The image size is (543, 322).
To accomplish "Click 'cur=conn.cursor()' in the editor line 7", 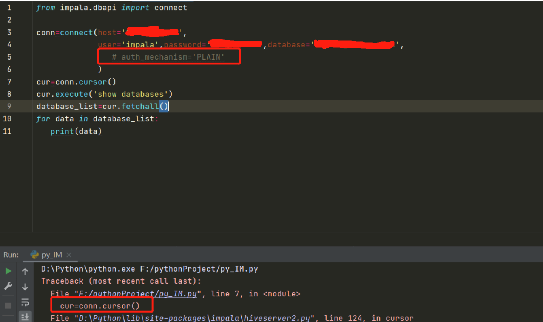I will click(76, 82).
